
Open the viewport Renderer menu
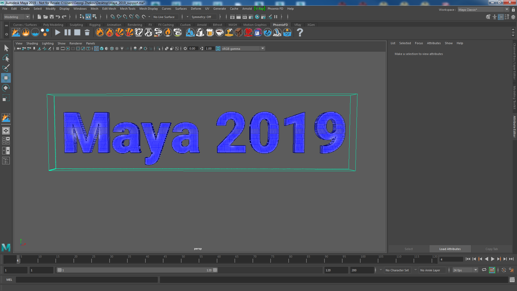click(x=76, y=43)
